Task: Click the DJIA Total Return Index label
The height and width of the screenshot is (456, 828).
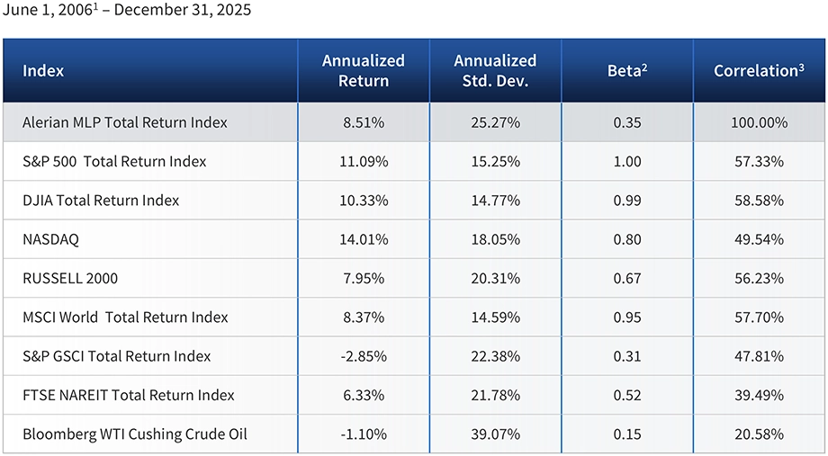Action: (x=101, y=201)
